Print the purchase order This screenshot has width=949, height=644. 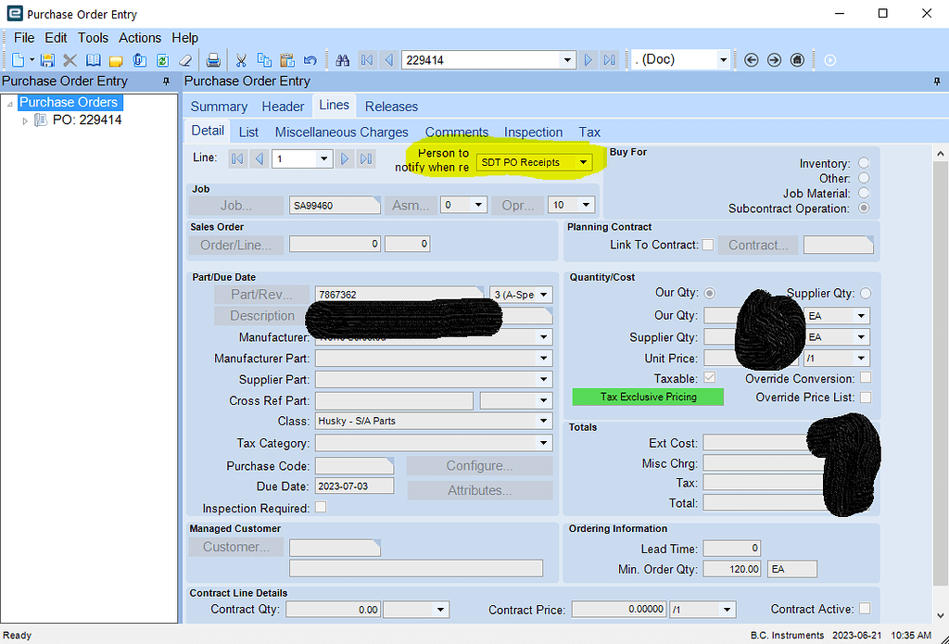click(x=212, y=59)
